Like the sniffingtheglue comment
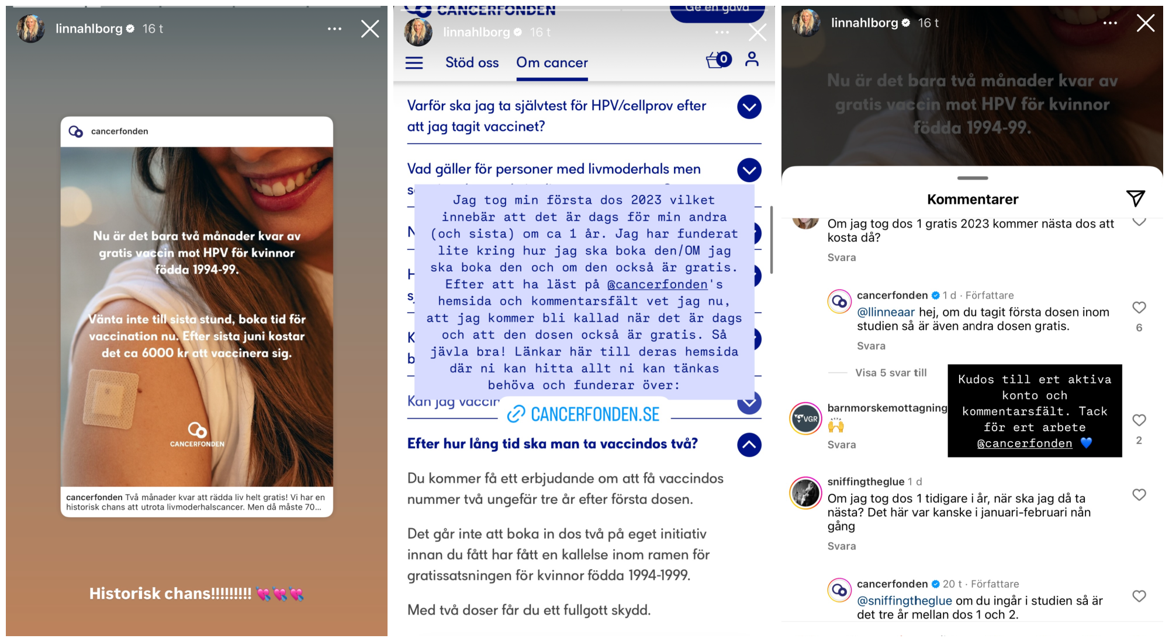Viewport: 1169px width, 642px height. click(x=1139, y=495)
